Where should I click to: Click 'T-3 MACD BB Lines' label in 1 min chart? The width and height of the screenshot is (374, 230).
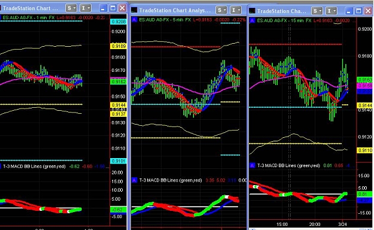click(34, 167)
